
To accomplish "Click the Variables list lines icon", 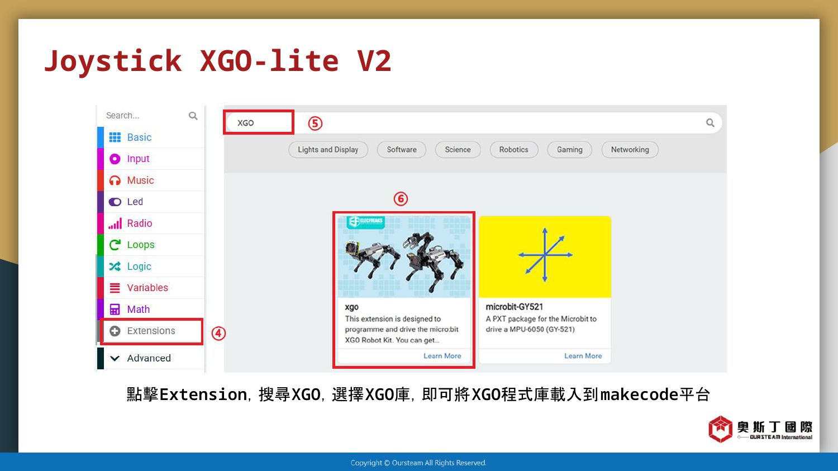I will pyautogui.click(x=115, y=288).
